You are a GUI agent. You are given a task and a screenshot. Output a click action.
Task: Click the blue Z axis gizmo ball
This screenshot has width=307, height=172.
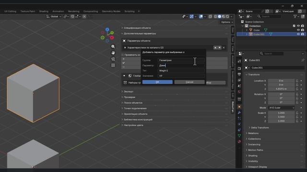tap(107, 30)
